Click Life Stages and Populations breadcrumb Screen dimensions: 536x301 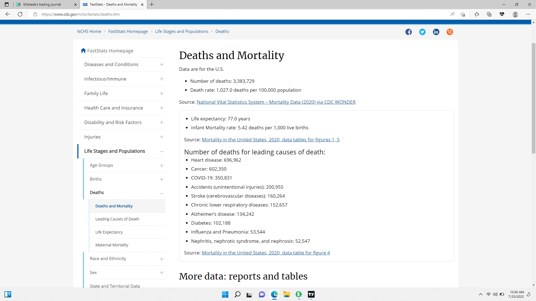[181, 31]
